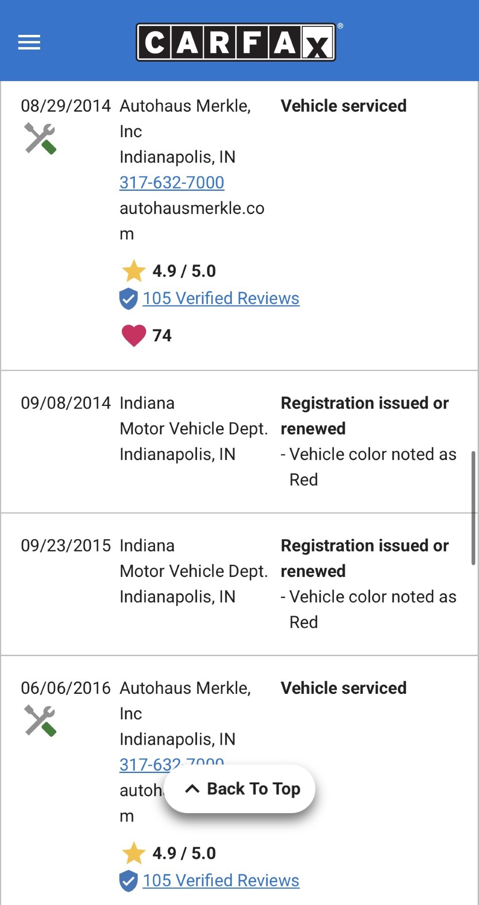
Task: Click the verified shield icon in 08/29/2014 entry
Action: [128, 299]
